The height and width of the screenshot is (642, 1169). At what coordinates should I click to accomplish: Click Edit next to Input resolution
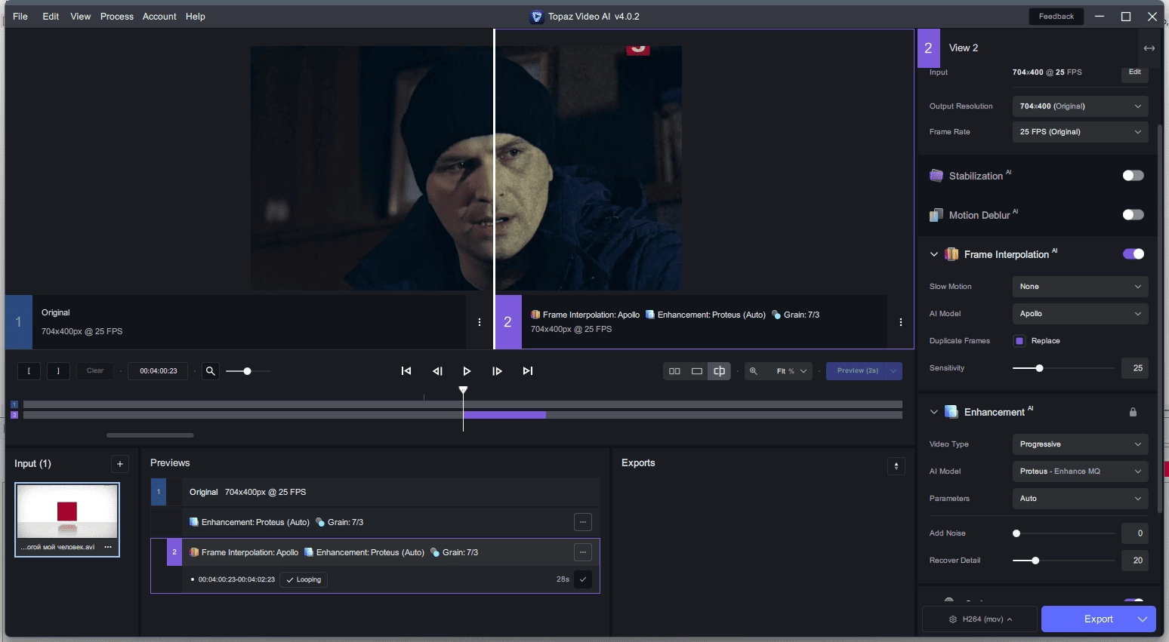click(x=1135, y=72)
